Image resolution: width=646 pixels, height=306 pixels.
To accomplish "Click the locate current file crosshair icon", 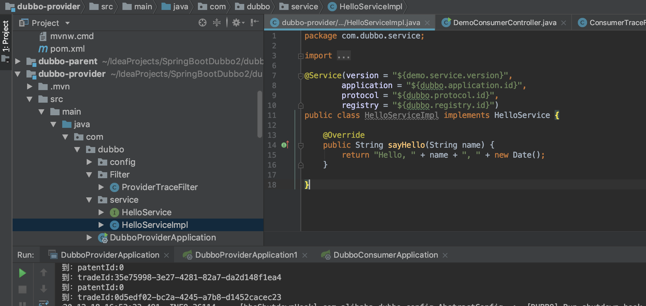I will point(202,23).
